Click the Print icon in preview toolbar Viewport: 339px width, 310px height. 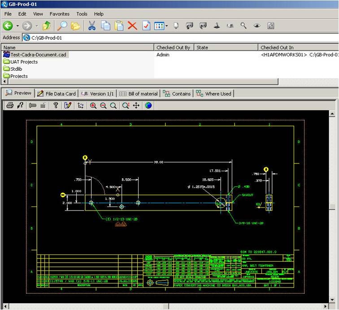[x=10, y=105]
